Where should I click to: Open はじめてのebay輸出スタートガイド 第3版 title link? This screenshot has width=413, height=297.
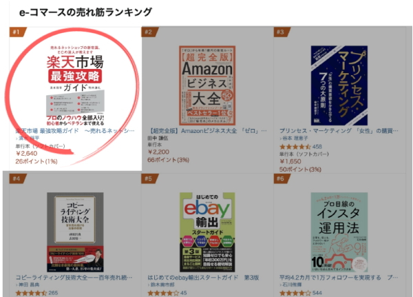[x=203, y=278]
